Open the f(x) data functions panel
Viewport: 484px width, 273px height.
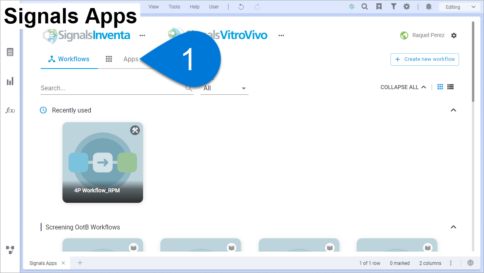coord(10,110)
